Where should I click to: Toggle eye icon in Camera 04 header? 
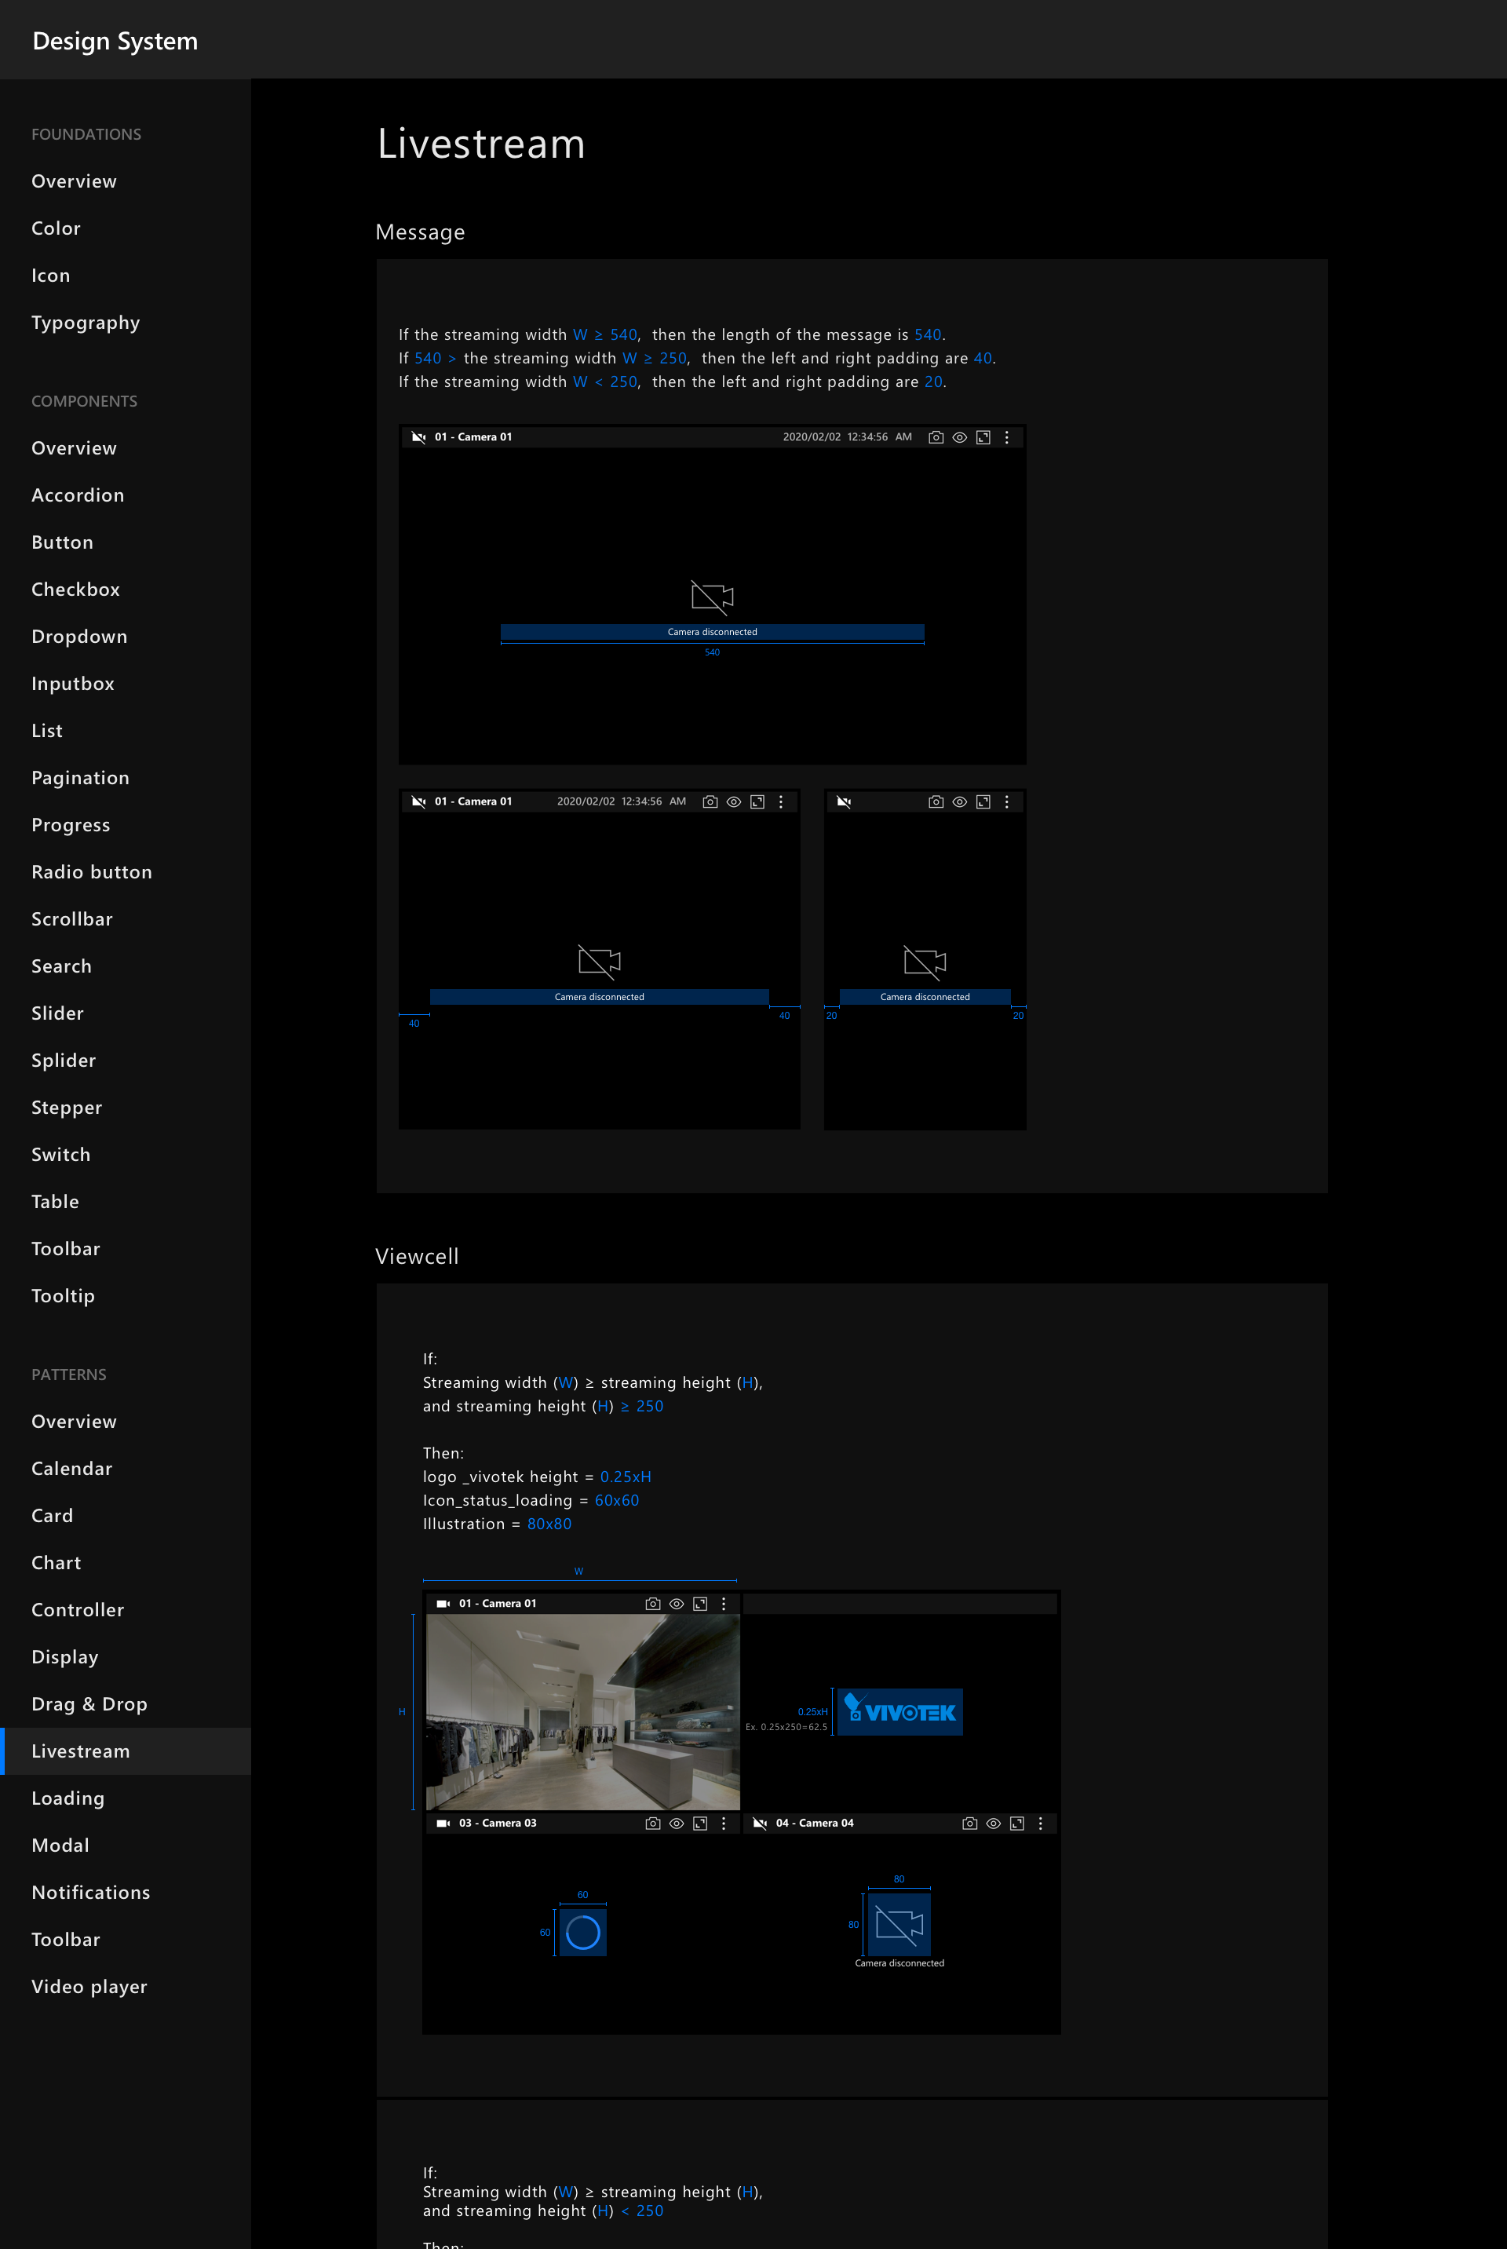(994, 1824)
